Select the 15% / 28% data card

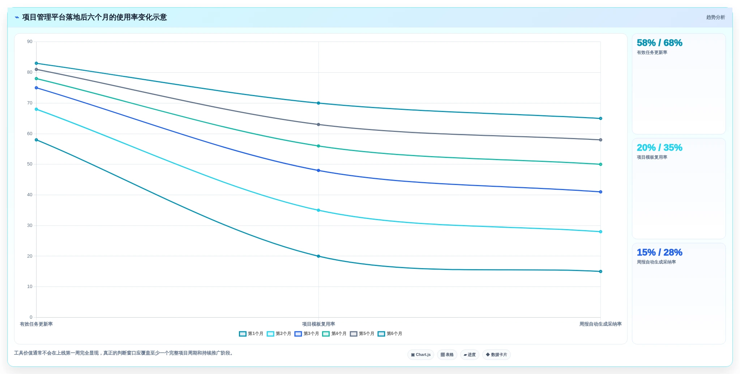pos(679,293)
